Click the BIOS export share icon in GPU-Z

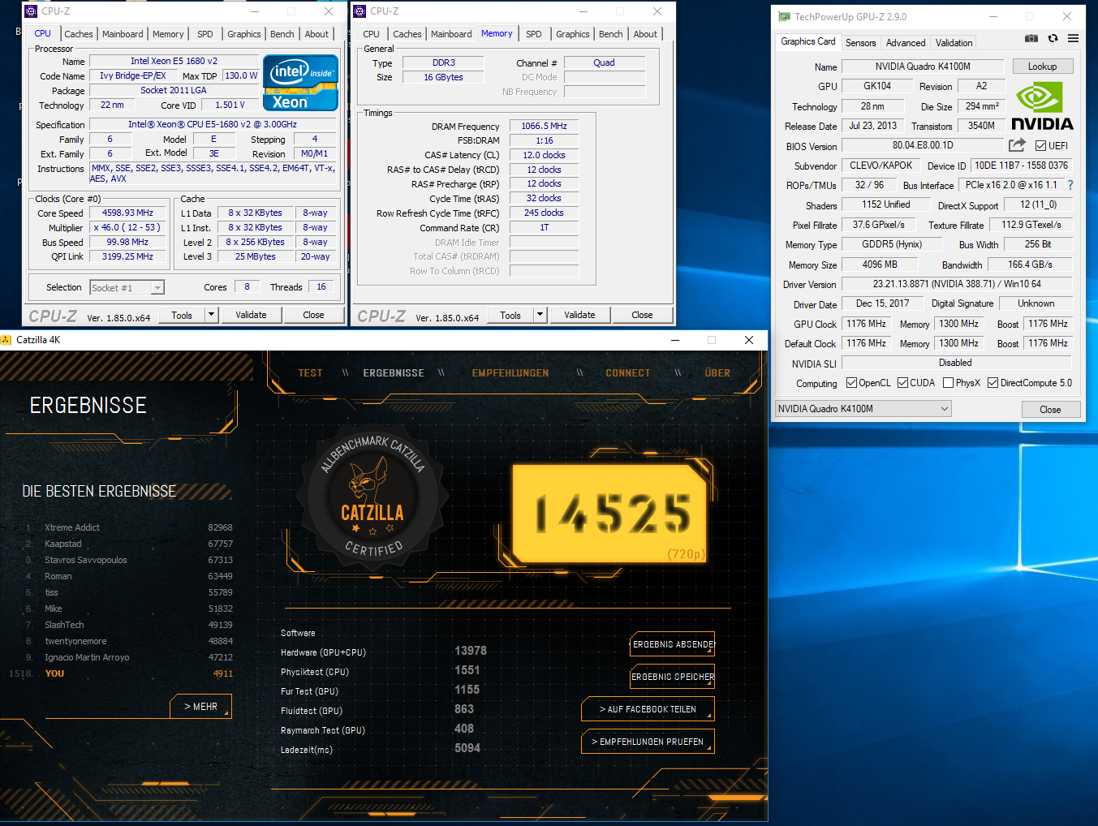(1017, 144)
